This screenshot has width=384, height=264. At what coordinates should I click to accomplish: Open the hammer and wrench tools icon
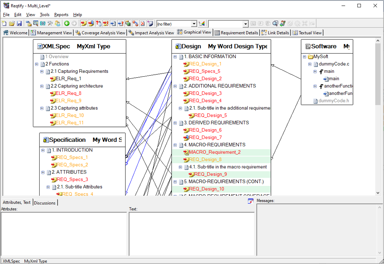[50, 23]
